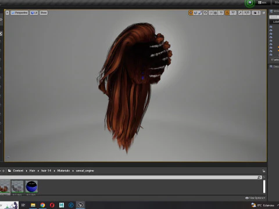Navigate forward in Content Browser history
Screen dimensions: 279x209
3,171
